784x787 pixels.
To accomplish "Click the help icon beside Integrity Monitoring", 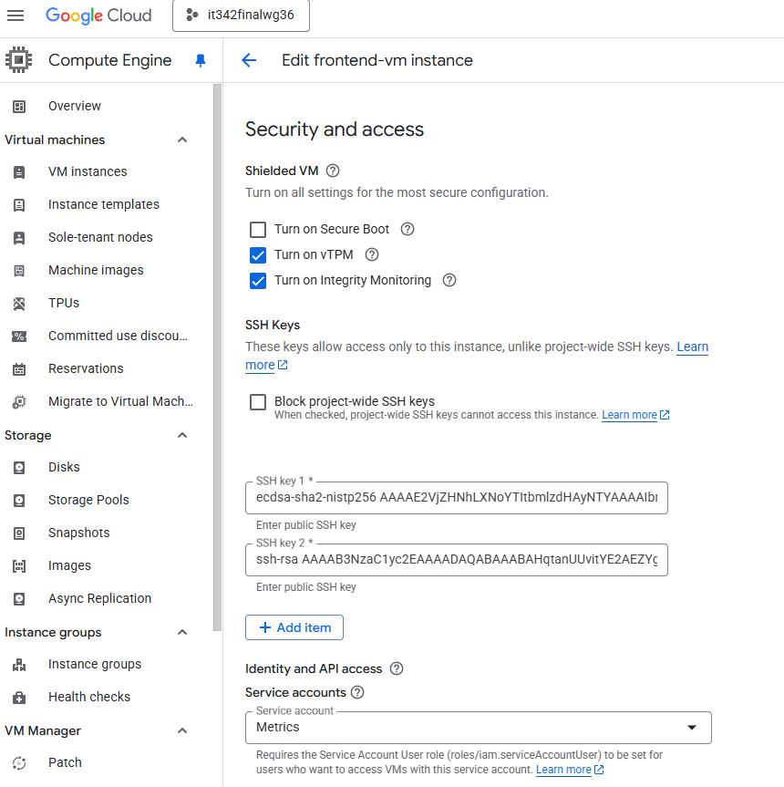I will pos(449,280).
